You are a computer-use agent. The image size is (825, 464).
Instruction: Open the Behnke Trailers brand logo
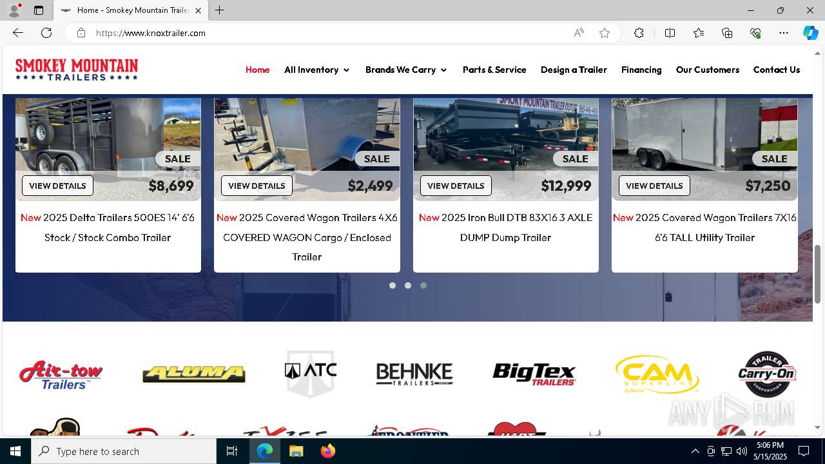pyautogui.click(x=414, y=374)
